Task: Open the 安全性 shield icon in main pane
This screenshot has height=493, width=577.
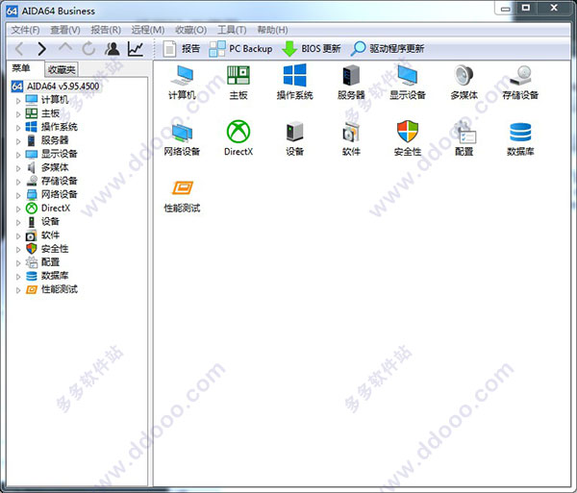Action: tap(408, 138)
